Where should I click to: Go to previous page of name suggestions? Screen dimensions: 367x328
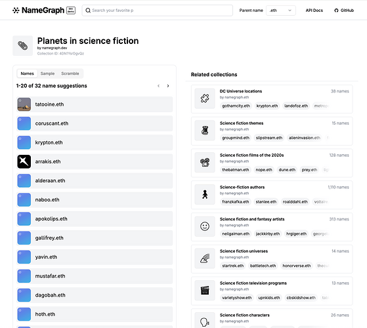point(158,86)
